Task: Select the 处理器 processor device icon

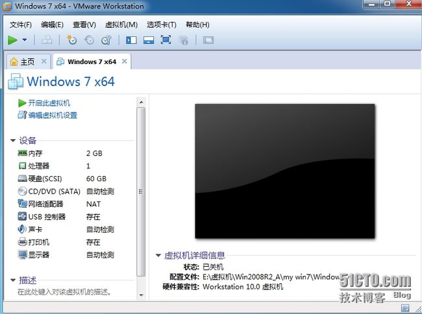Action: point(22,166)
